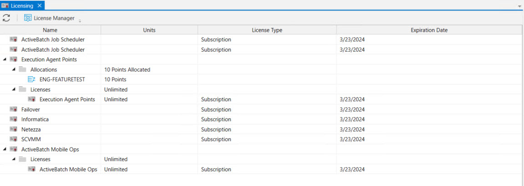Collapse the Allocations folder node
The height and width of the screenshot is (186, 524).
pyautogui.click(x=13, y=69)
